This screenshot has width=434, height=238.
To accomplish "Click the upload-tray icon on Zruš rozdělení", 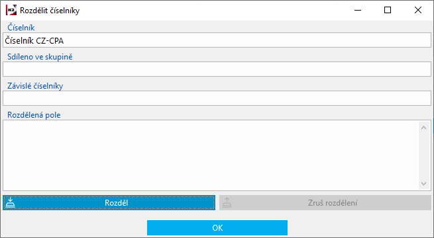I will click(227, 203).
